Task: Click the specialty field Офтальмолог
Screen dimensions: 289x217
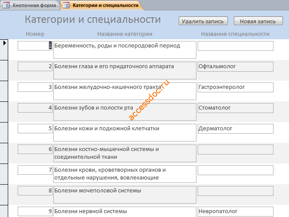Action: click(236, 66)
